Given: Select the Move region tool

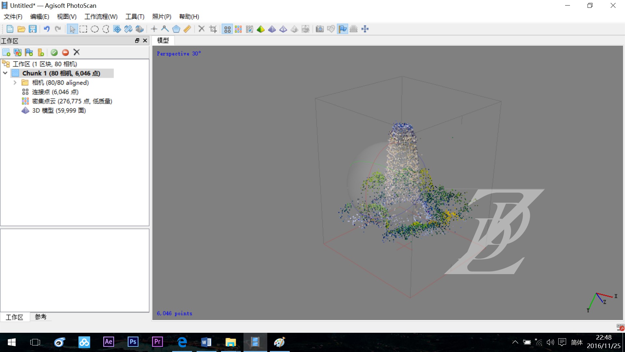Looking at the screenshot, I should coord(117,29).
